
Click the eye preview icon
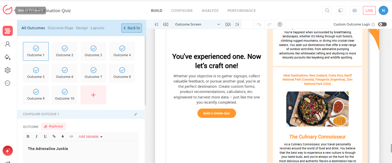click(355, 11)
